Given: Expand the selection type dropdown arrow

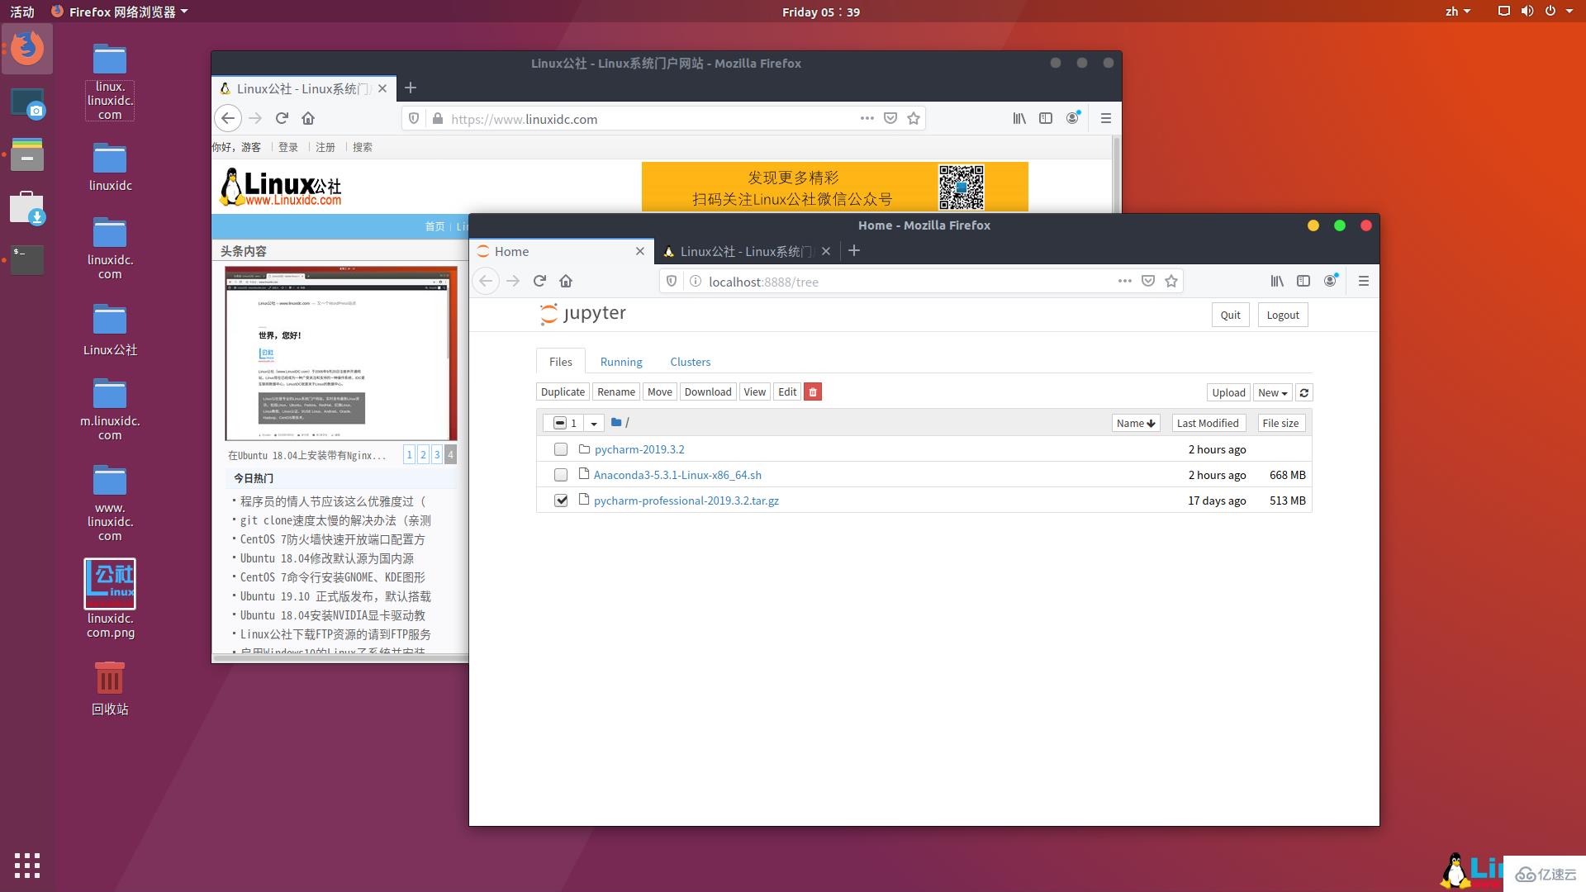Looking at the screenshot, I should tap(594, 423).
